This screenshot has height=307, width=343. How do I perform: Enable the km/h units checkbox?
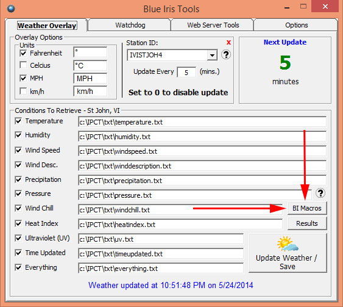point(23,91)
